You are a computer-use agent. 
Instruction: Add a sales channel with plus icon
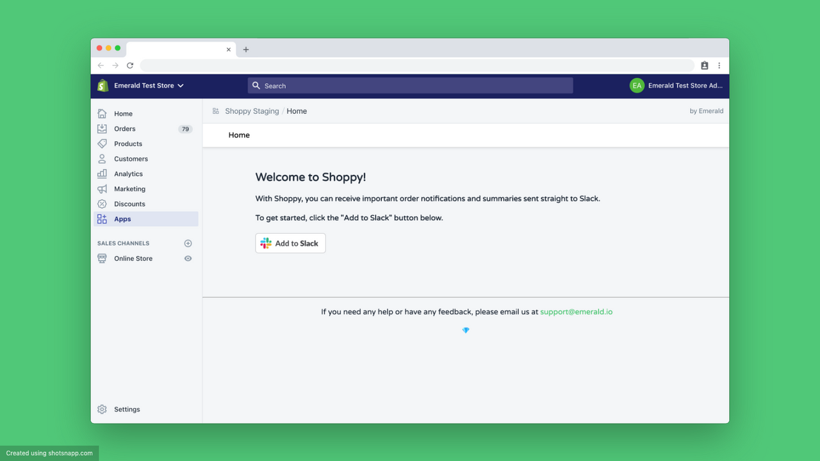(188, 243)
